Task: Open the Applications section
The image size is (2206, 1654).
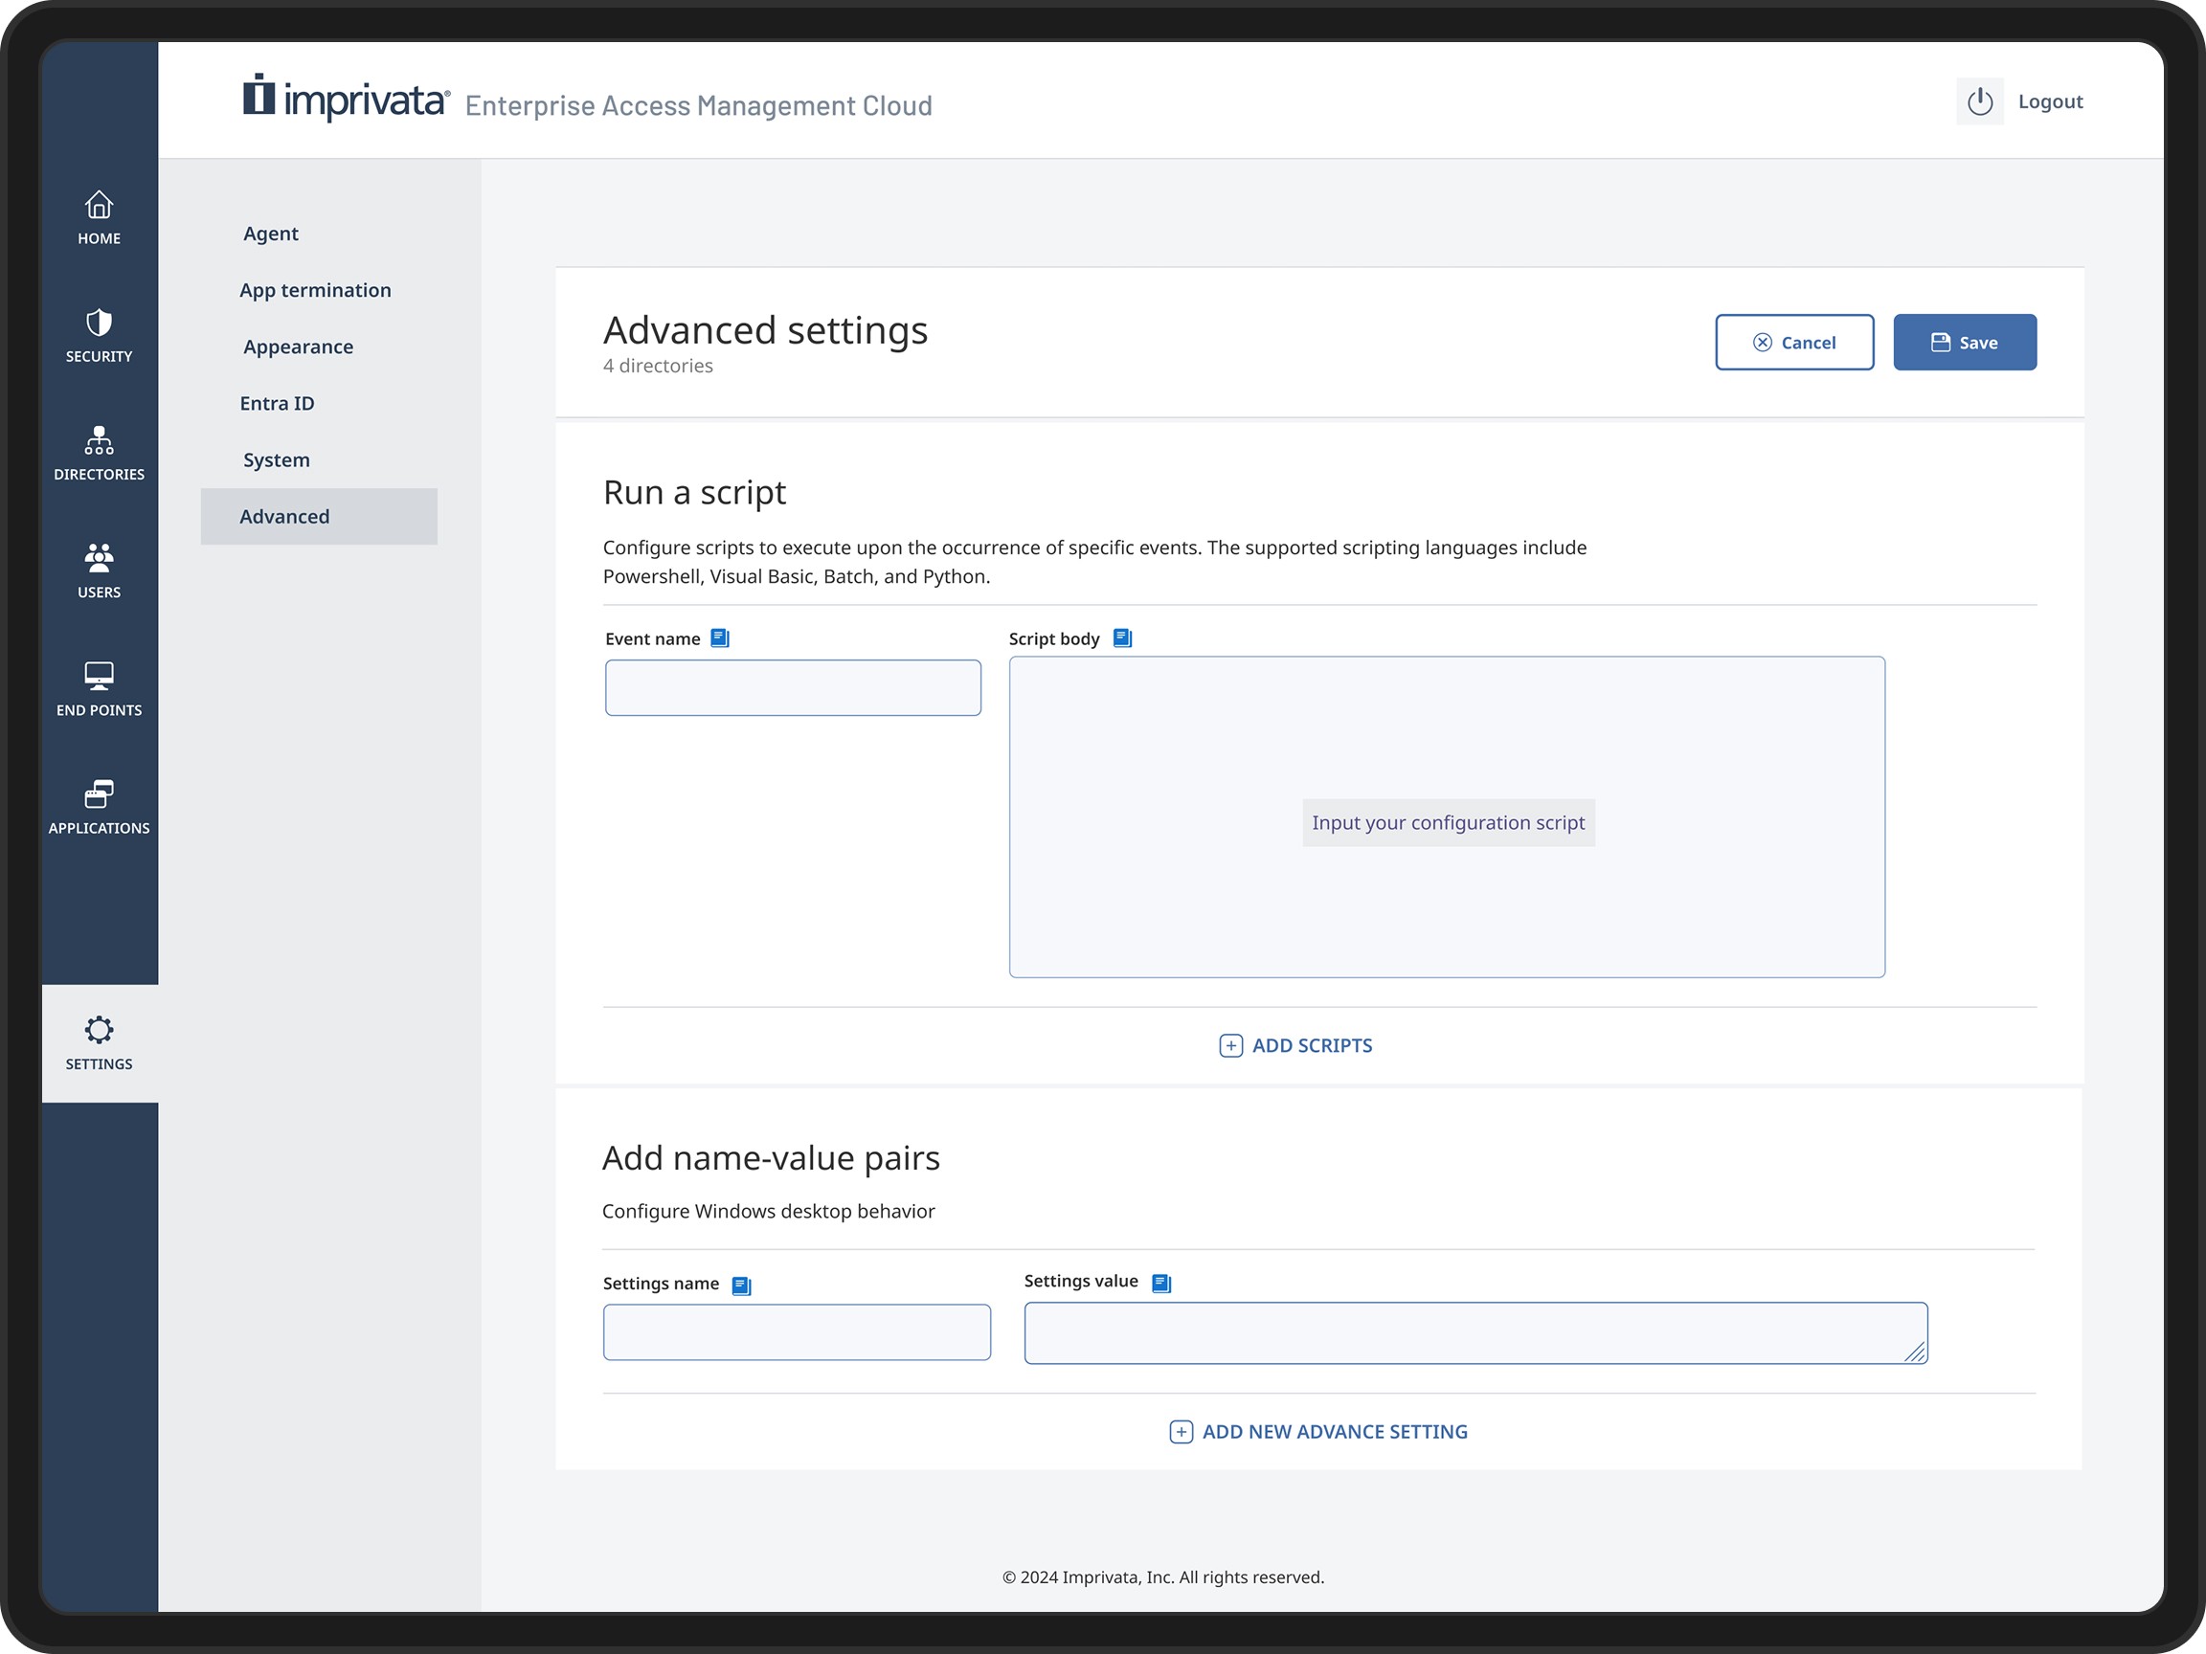Action: (99, 807)
